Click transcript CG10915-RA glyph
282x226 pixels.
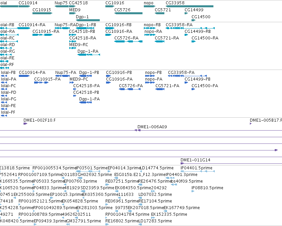(42, 35)
